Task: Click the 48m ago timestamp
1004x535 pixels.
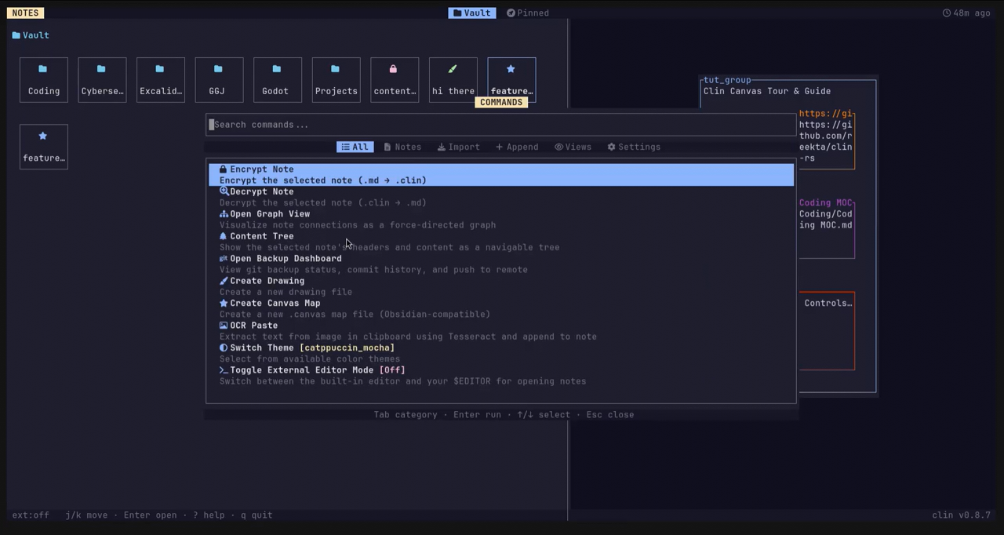Action: tap(972, 13)
